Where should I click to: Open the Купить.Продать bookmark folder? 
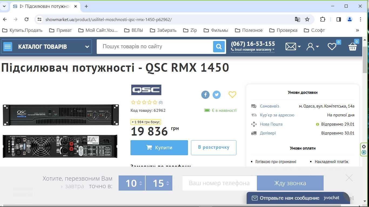click(22, 30)
